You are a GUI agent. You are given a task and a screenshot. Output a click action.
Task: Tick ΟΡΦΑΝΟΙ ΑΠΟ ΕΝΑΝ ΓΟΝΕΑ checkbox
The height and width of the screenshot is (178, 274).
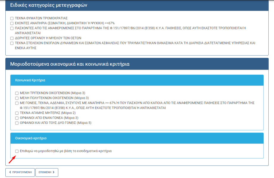17,118
